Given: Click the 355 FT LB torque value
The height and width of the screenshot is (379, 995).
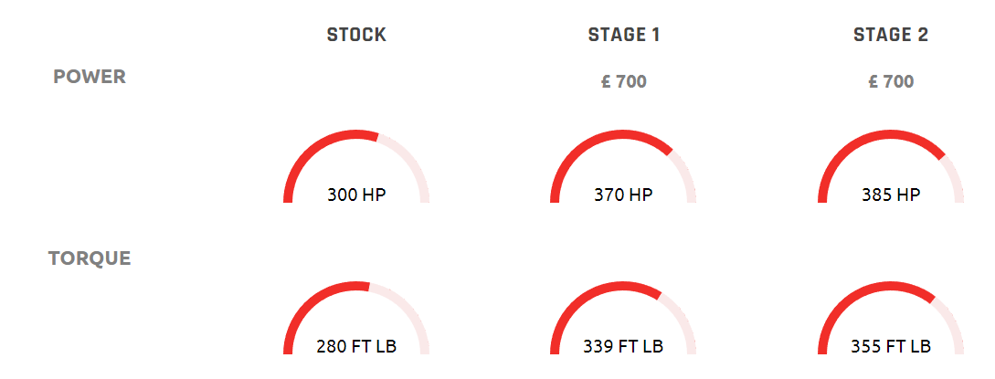Looking at the screenshot, I should pyautogui.click(x=891, y=347).
